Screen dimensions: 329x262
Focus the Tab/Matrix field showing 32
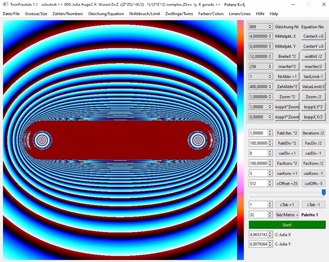(261, 215)
